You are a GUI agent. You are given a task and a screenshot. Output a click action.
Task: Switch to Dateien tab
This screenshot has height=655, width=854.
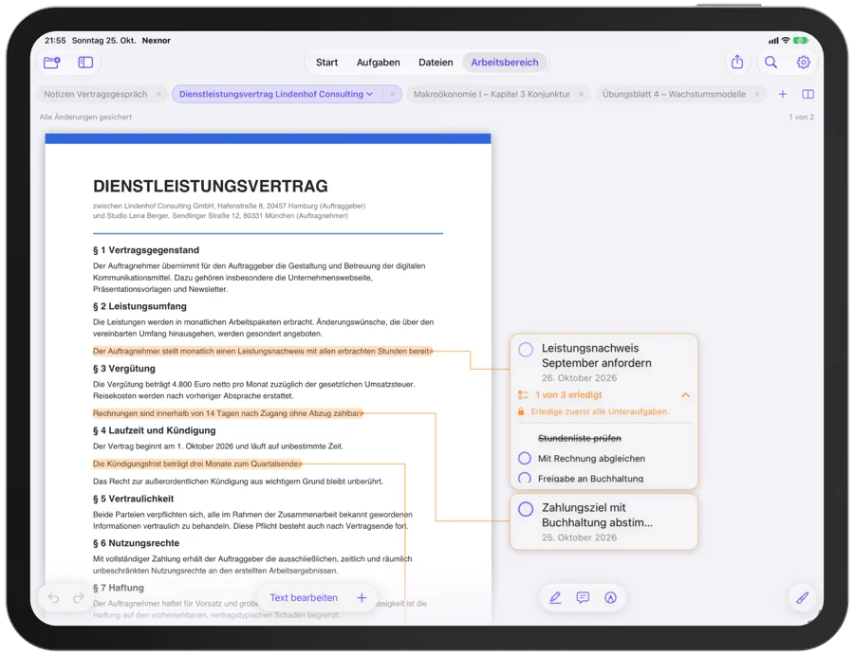point(436,63)
